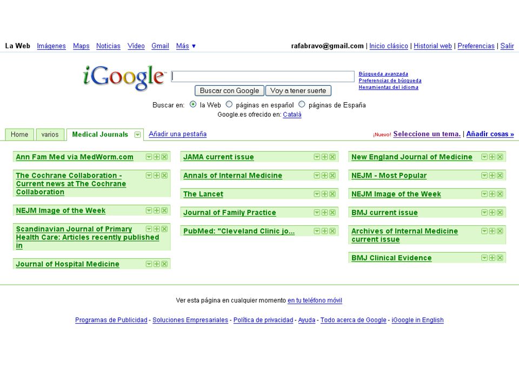Switch to the varios tab
The image size is (519, 389).
coord(50,135)
